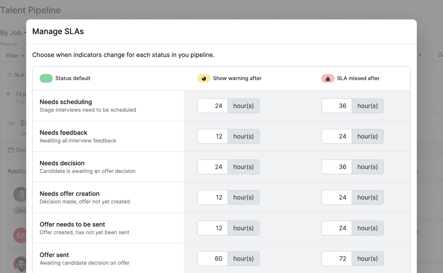
Task: Click the Offer needs to be sent warning hours input
Action: [213, 228]
